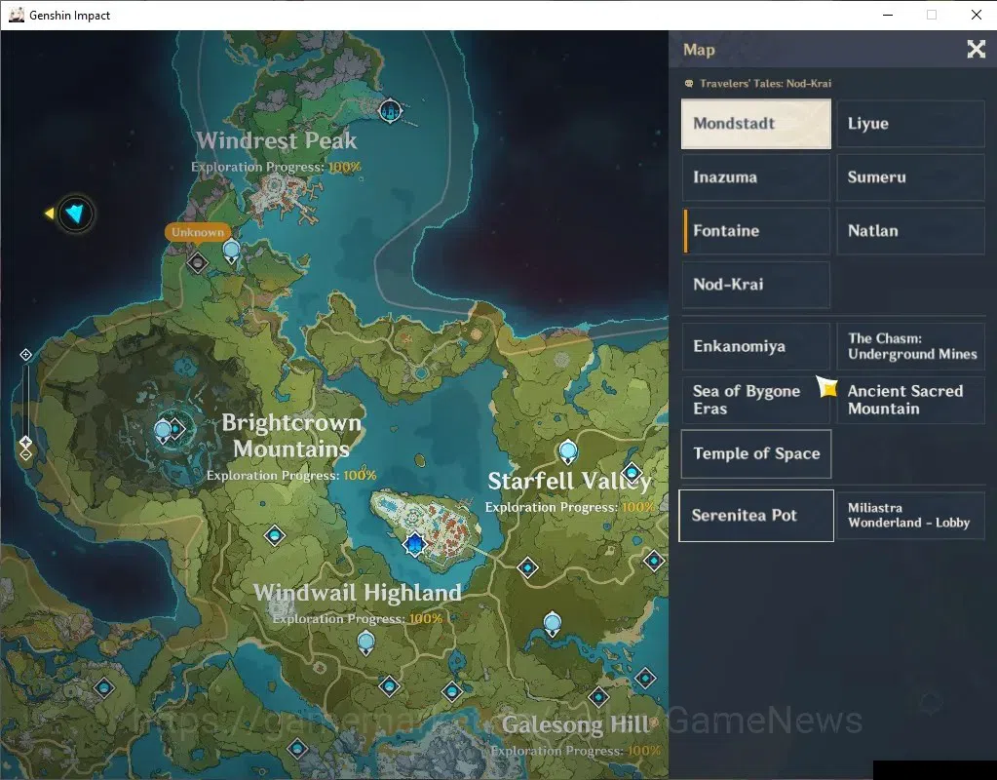The image size is (997, 780).
Task: Select the teleport waypoint in Brightcrown Mountains crater
Action: (164, 431)
